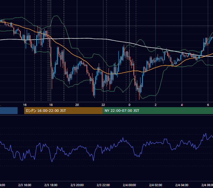Click the 20 hour axis label
213x188 pixels.
click(77, 105)
